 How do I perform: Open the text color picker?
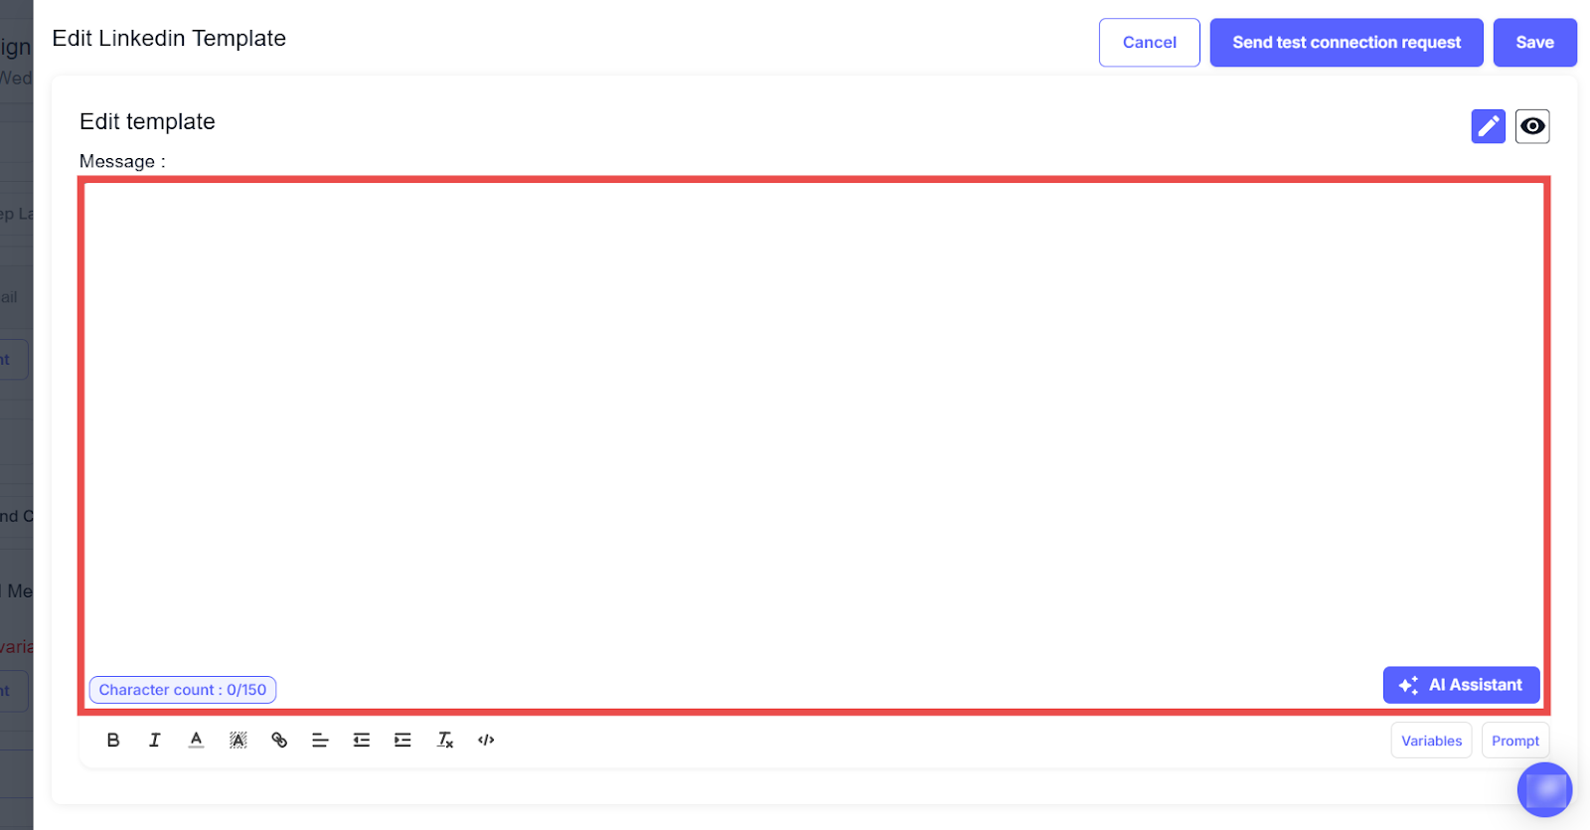click(x=196, y=741)
